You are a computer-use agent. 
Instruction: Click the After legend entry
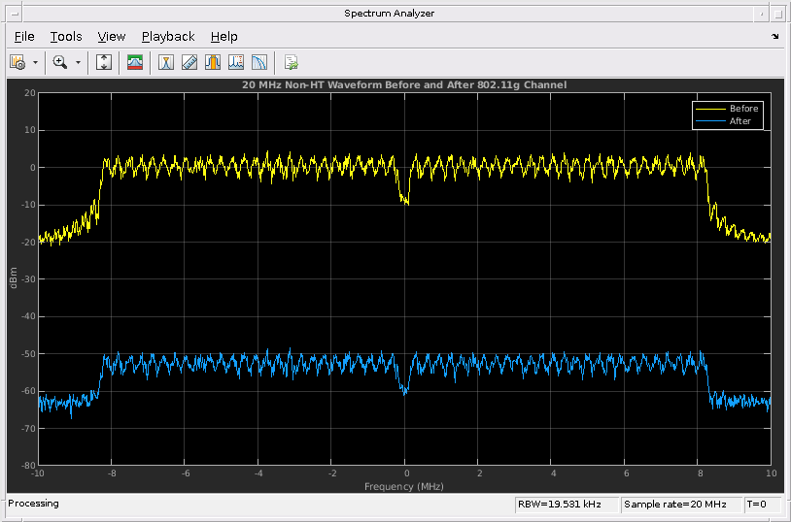[739, 121]
